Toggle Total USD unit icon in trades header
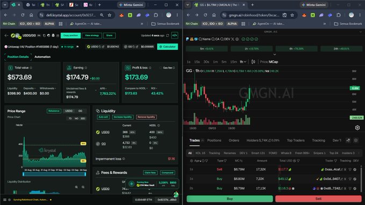This screenshot has height=205, width=365. tap(295, 160)
